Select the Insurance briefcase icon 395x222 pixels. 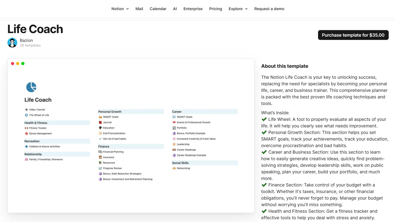point(100,157)
